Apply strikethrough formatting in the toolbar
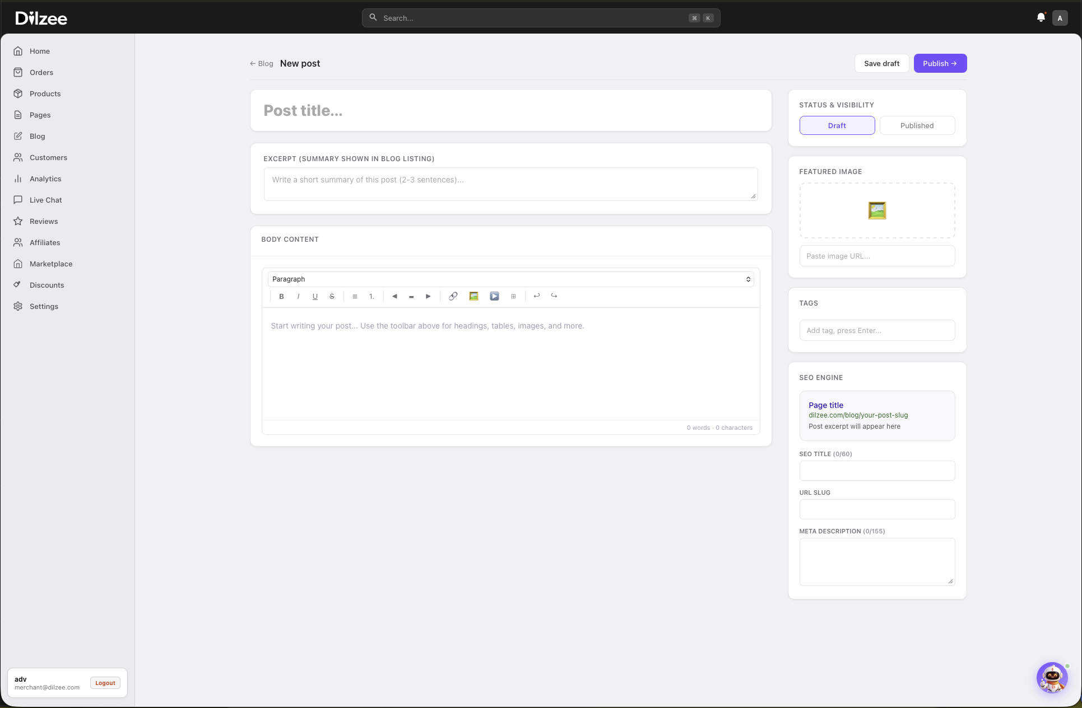This screenshot has width=1082, height=708. (332, 297)
